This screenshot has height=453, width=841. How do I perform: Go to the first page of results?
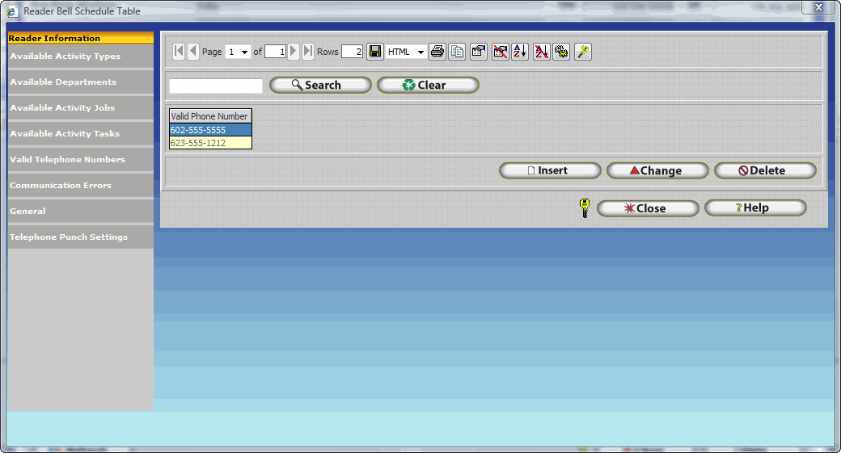tap(179, 52)
